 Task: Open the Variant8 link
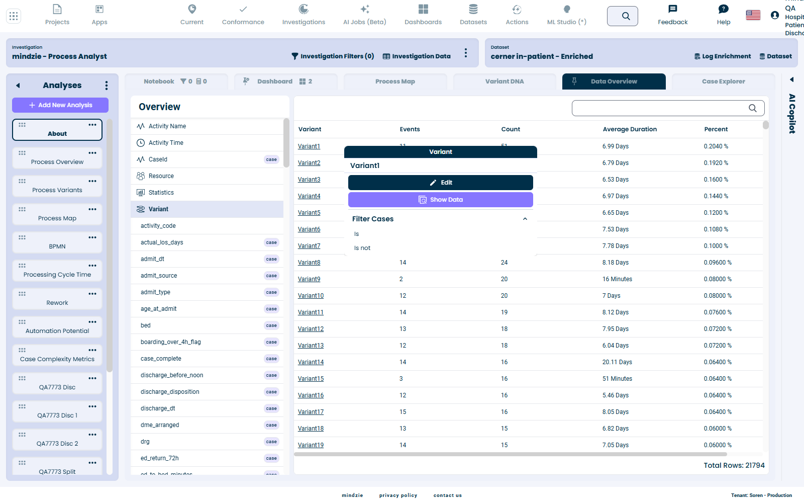[x=309, y=263]
